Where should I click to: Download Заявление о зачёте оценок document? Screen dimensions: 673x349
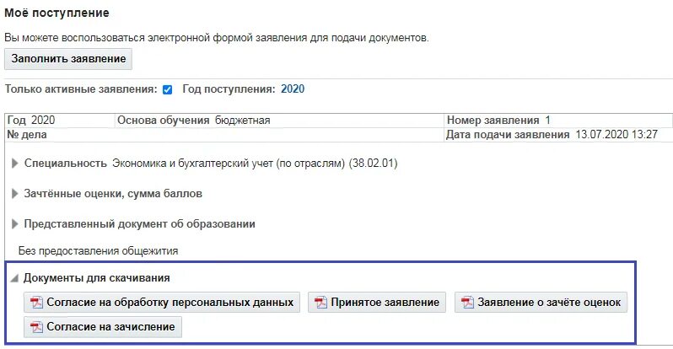coord(541,303)
